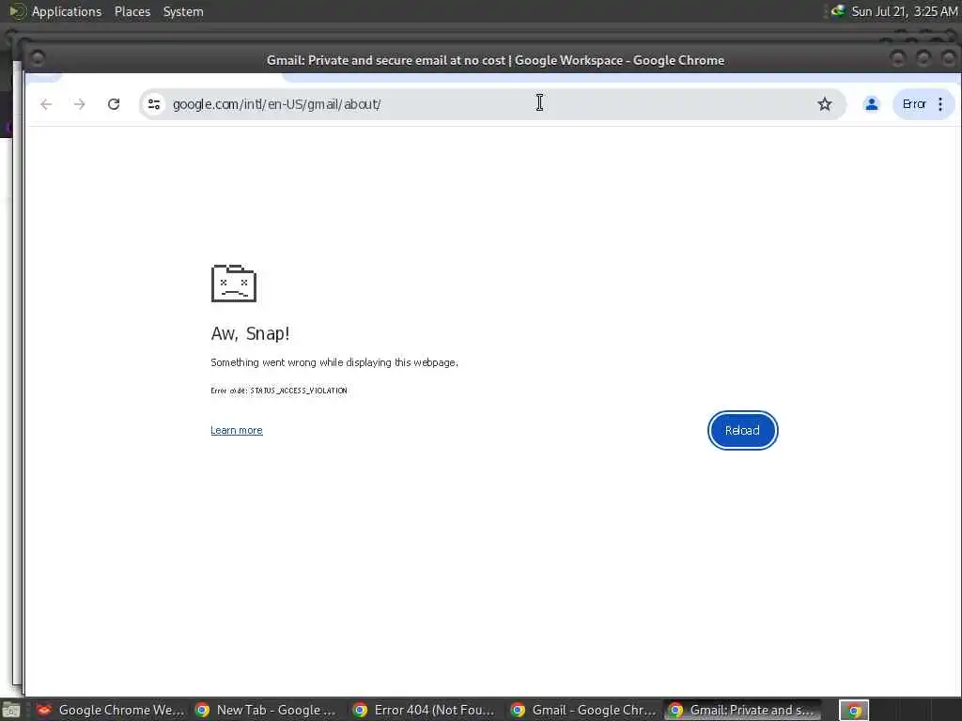962x721 pixels.
Task: Open Chrome three-dot menu
Action: [x=940, y=104]
